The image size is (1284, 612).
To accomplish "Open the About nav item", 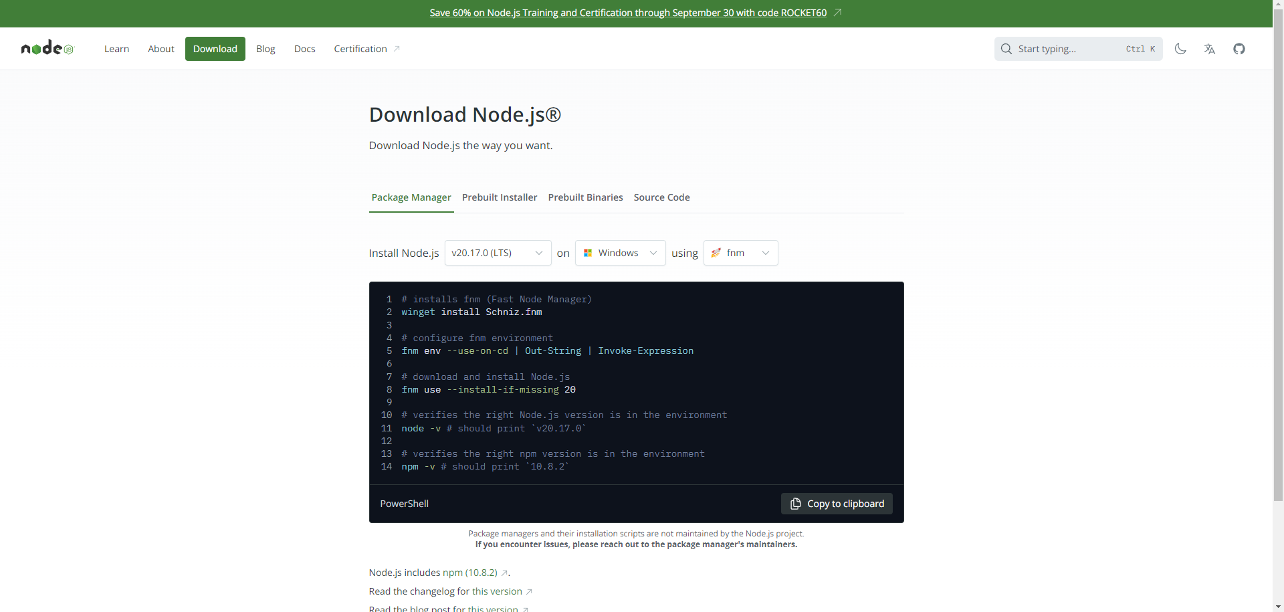I will pos(161,49).
